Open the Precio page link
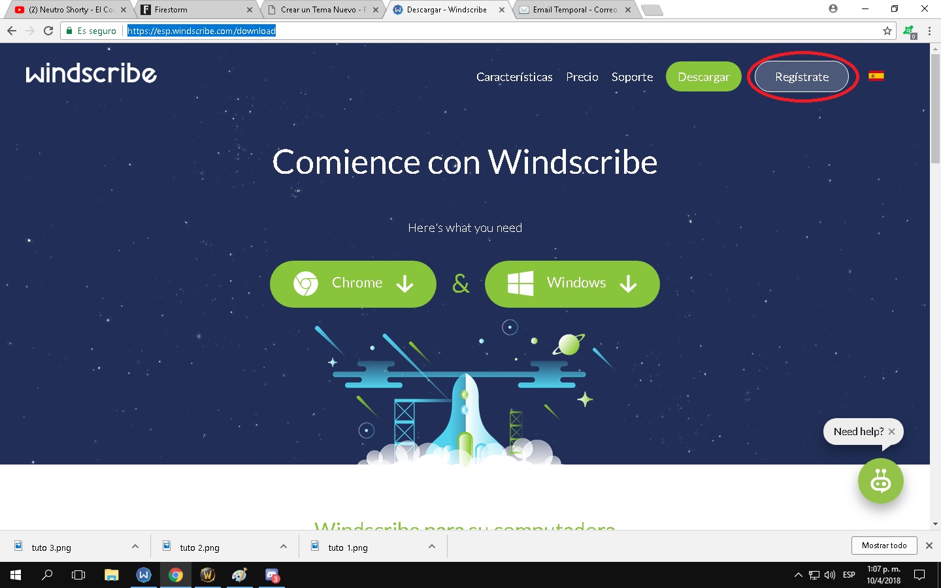This screenshot has height=588, width=941. (x=582, y=76)
